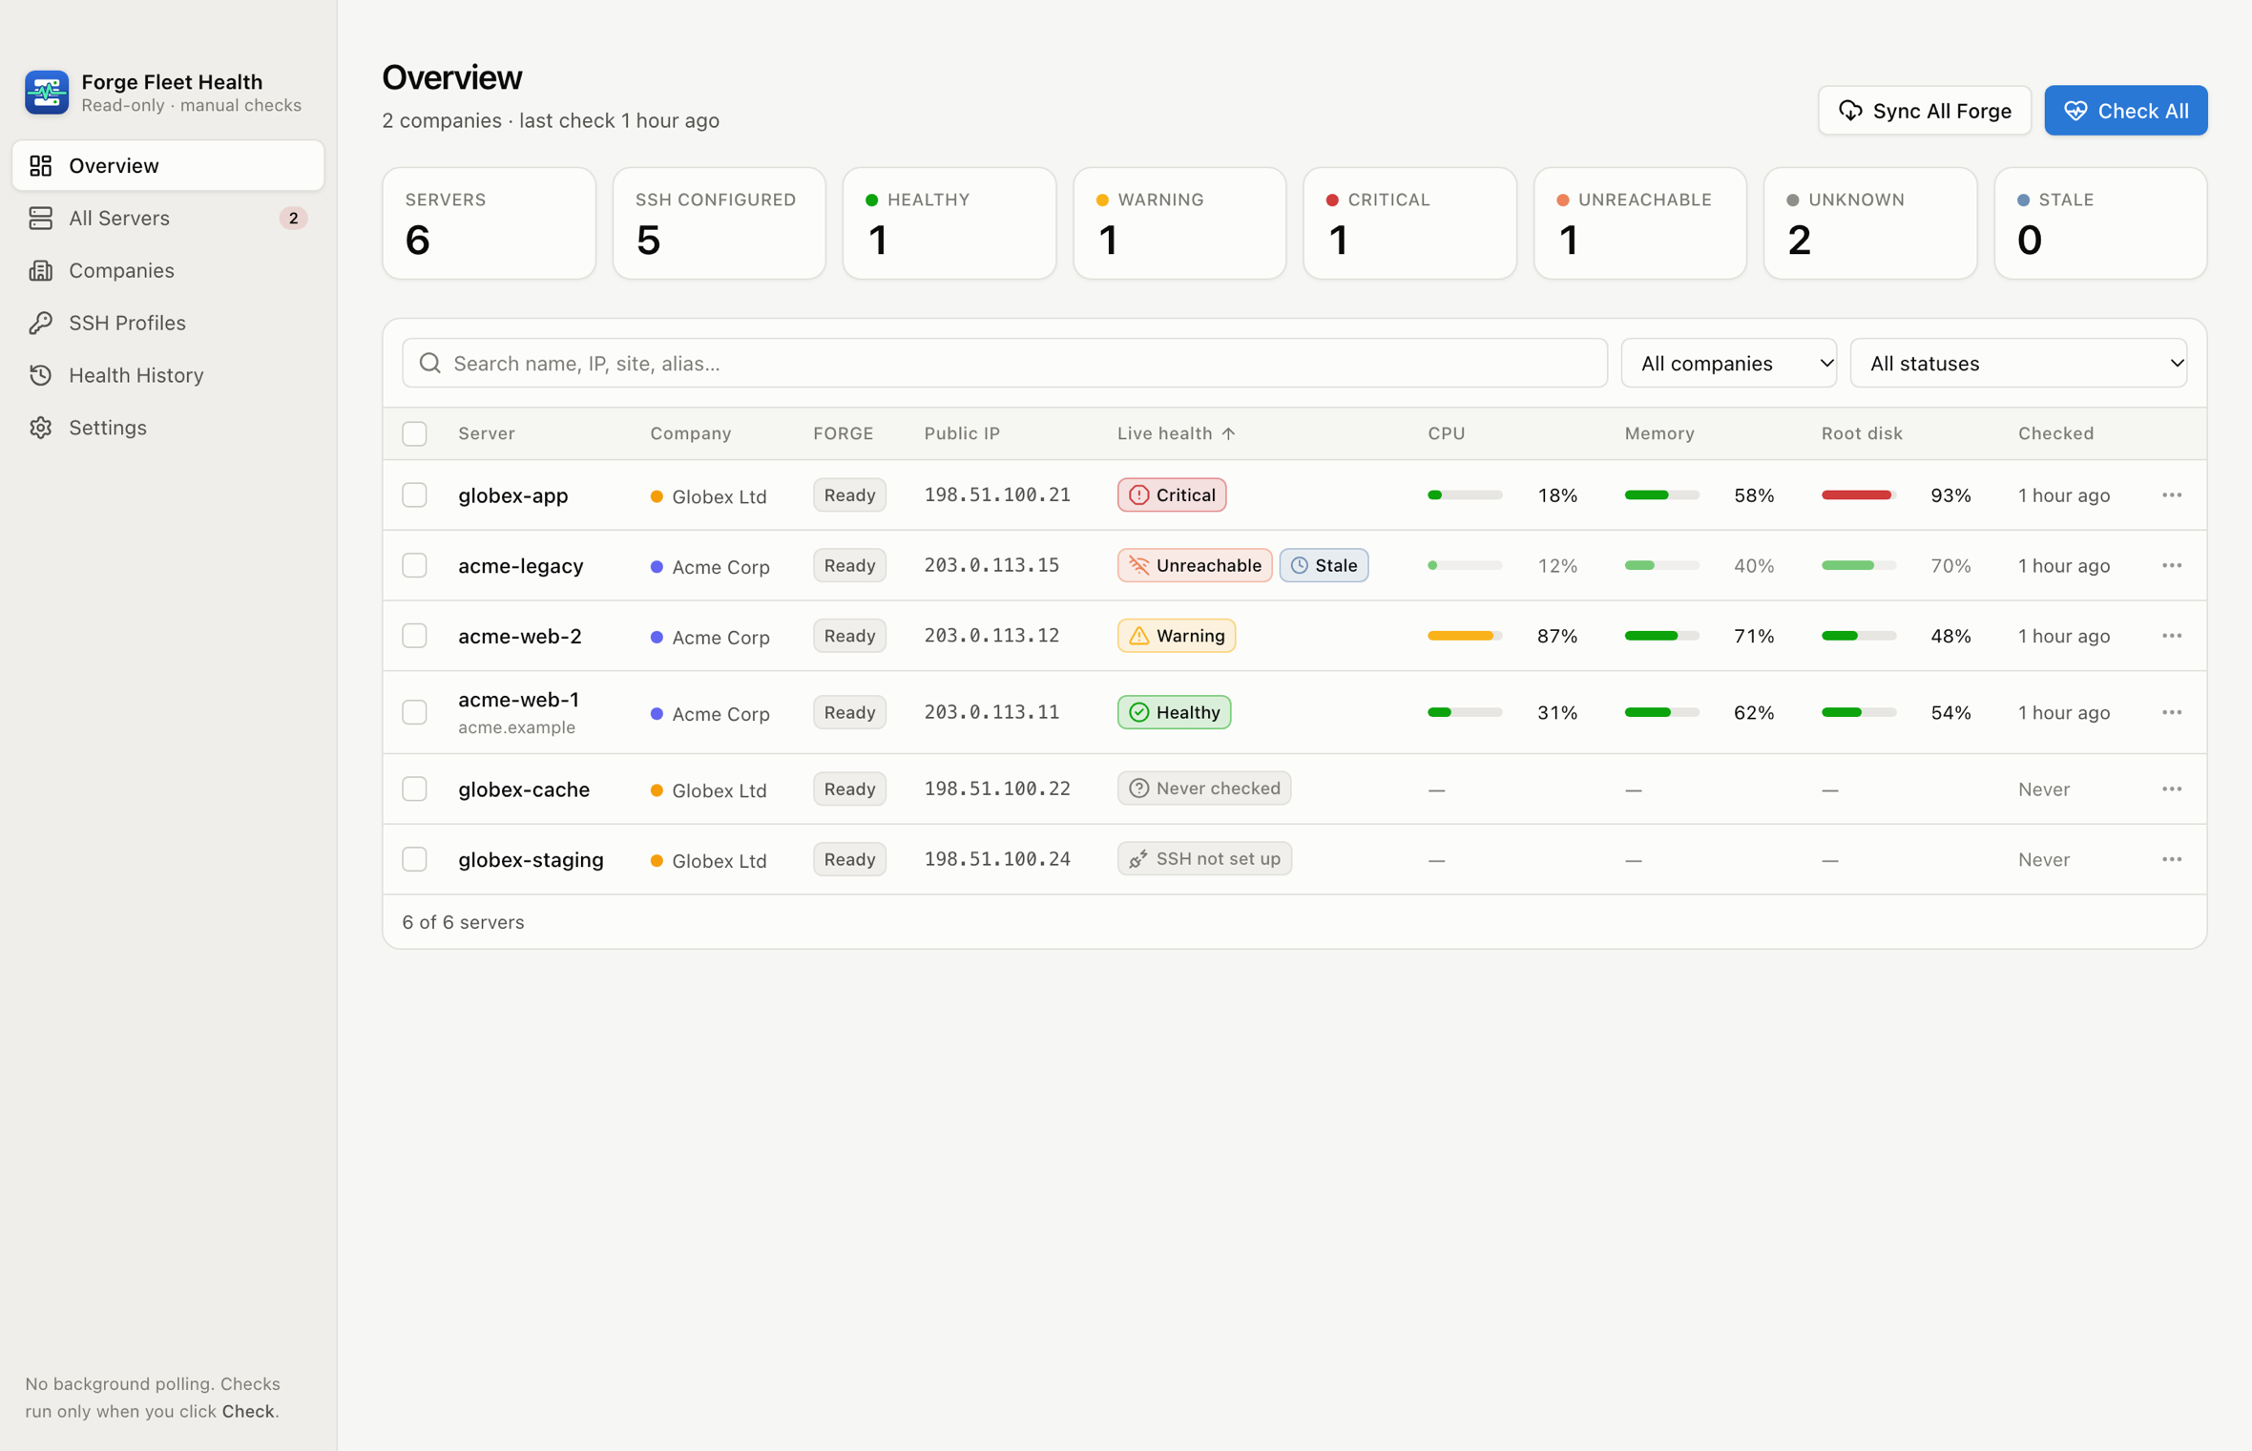Click the Warning summary card
2252x1451 pixels.
[1178, 224]
